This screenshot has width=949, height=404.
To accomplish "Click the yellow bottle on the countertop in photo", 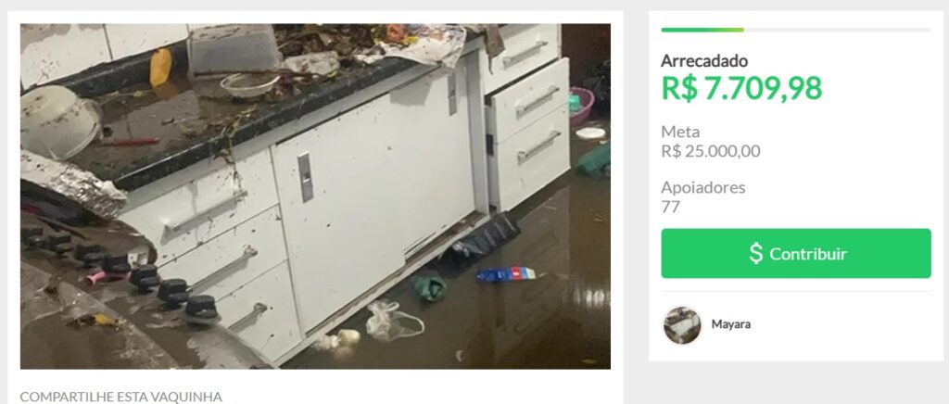I will click(x=160, y=67).
